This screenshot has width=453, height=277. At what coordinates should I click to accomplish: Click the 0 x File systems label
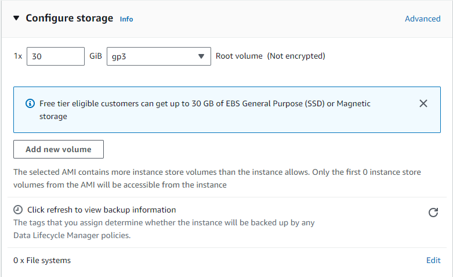point(42,260)
